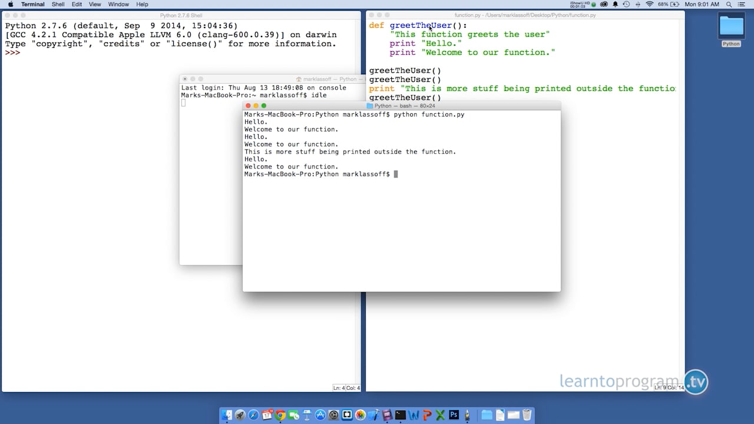Viewport: 754px width, 424px height.
Task: Open Google Chrome in the dock
Action: click(280, 415)
